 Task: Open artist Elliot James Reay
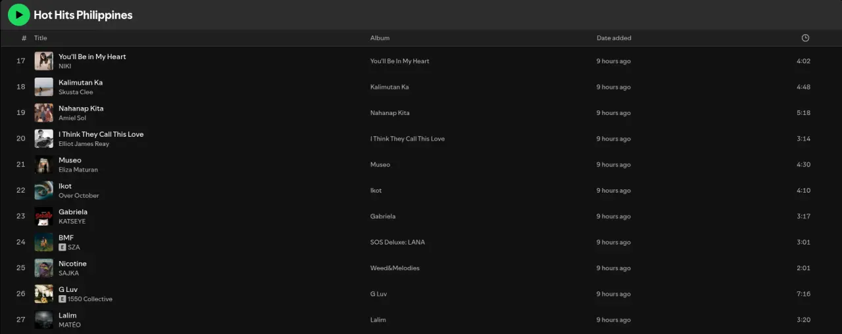coord(84,144)
